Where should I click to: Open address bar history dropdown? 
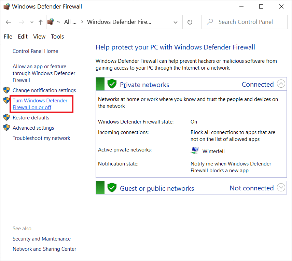tap(175, 22)
